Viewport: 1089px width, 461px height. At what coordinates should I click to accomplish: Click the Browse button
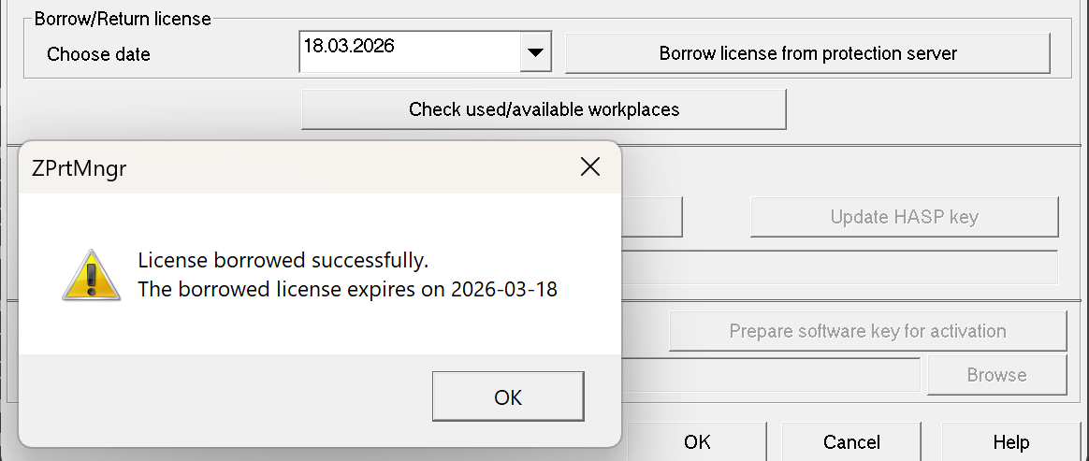pos(996,375)
